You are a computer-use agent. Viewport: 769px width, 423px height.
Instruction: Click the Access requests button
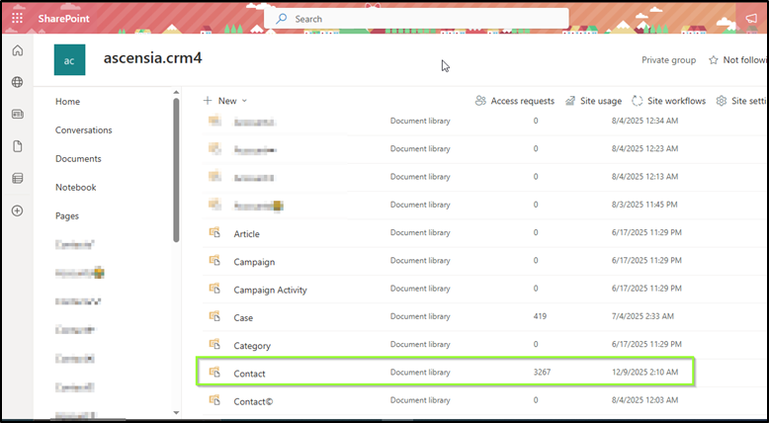coord(513,101)
